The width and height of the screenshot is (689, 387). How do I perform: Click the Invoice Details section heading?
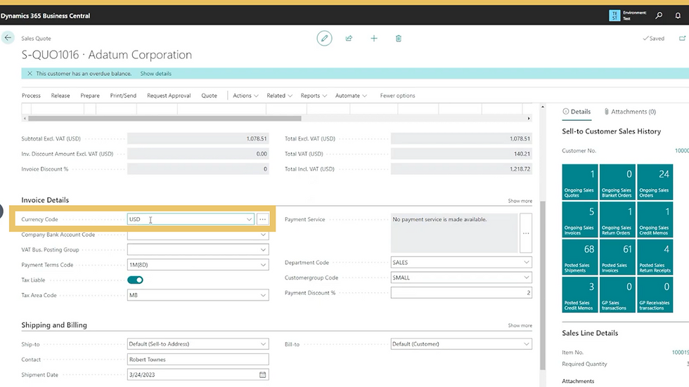click(45, 200)
